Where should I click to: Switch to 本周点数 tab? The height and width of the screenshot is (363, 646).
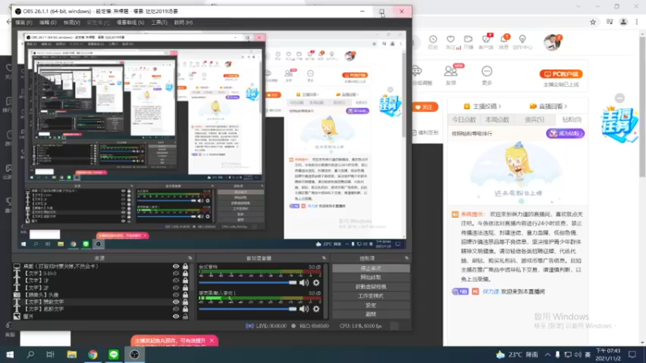(x=497, y=119)
